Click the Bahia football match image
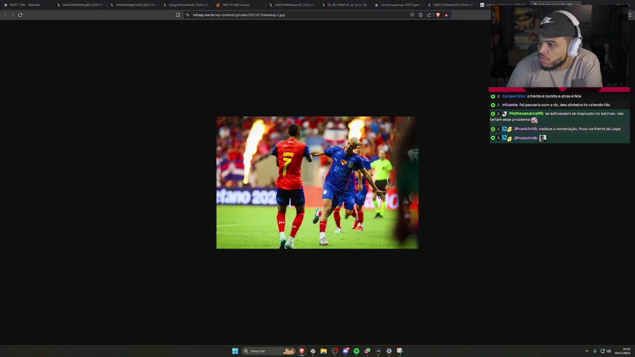 pos(317,182)
